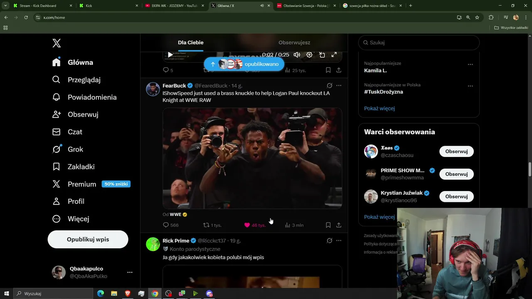Open Rick Prime profile avatar
The height and width of the screenshot is (299, 532).
pos(153,244)
